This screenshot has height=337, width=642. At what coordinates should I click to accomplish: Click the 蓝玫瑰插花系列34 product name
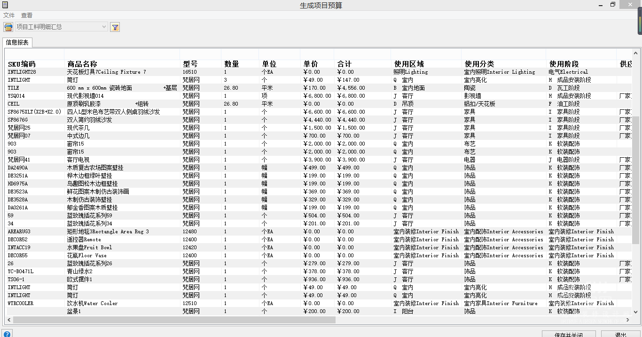90,223
